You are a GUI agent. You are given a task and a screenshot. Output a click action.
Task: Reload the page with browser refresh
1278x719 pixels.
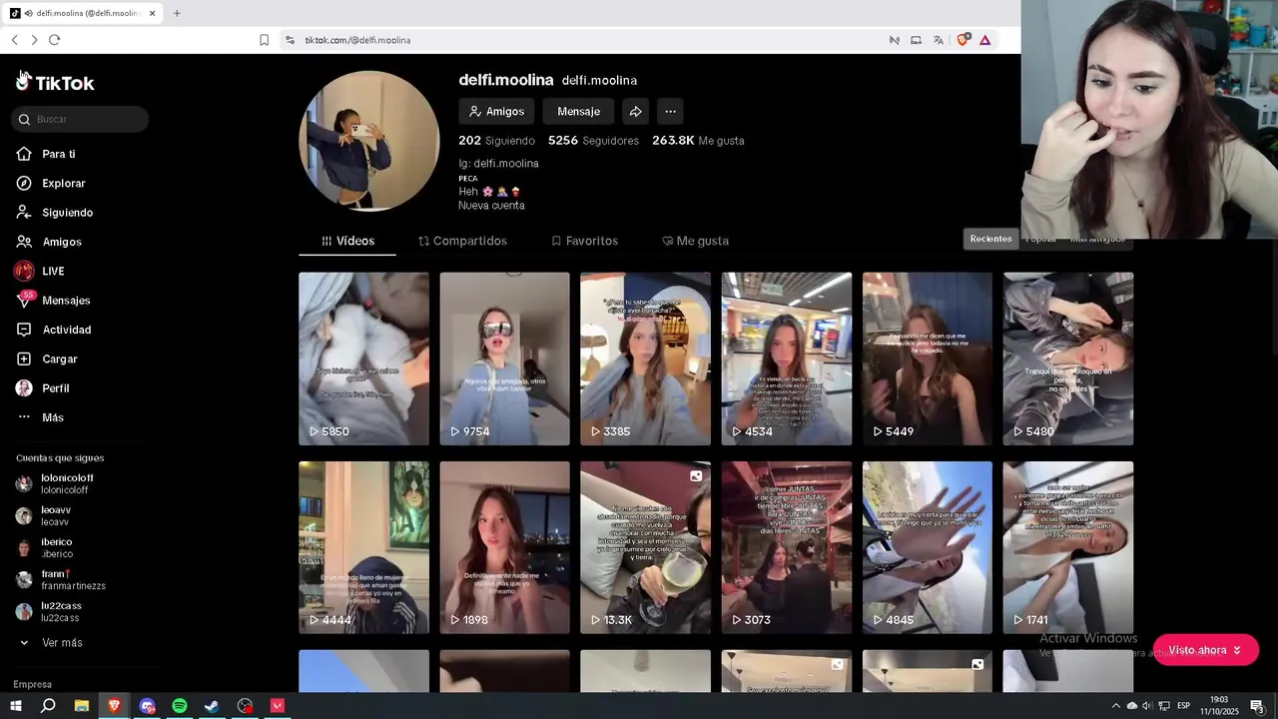(x=54, y=40)
